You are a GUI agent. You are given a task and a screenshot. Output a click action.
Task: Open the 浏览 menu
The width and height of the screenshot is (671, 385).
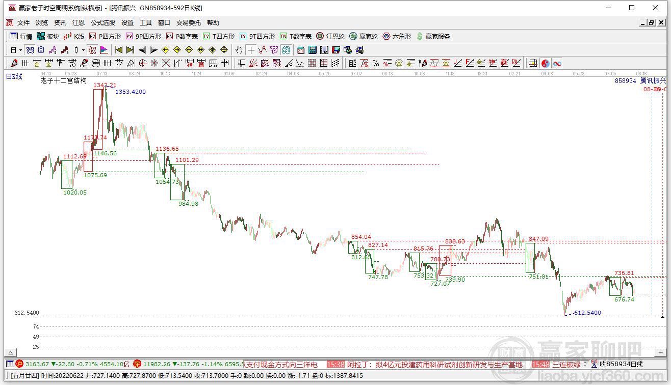42,23
